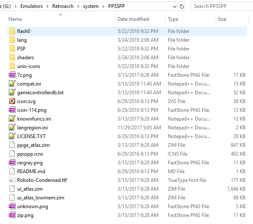Click the icon.svg file icon

click(12, 101)
